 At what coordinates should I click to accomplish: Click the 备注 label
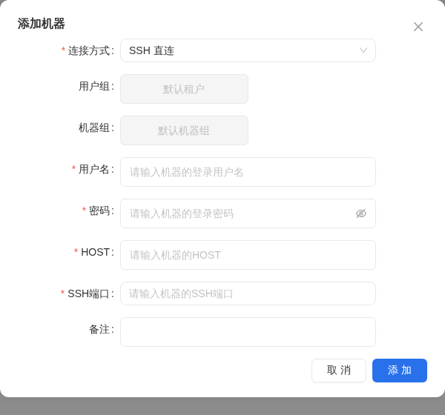pos(101,329)
